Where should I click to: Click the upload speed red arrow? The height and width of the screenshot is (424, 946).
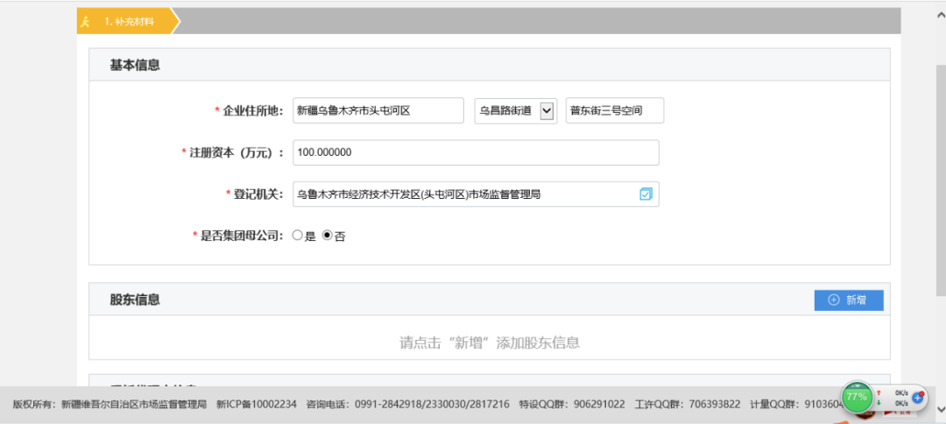pyautogui.click(x=879, y=393)
